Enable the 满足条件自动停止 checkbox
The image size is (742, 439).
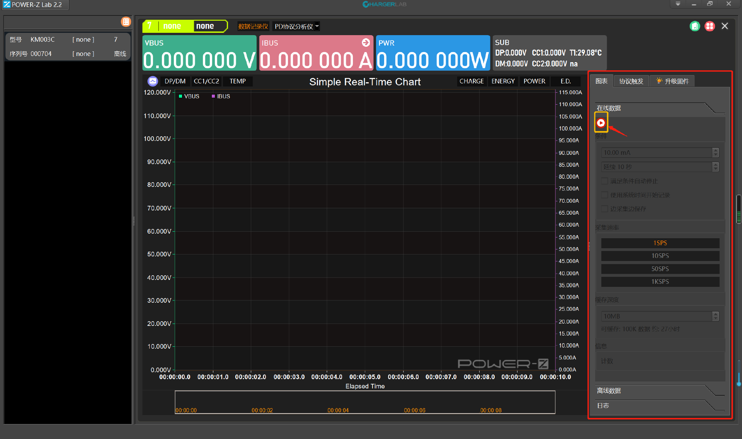click(x=605, y=181)
